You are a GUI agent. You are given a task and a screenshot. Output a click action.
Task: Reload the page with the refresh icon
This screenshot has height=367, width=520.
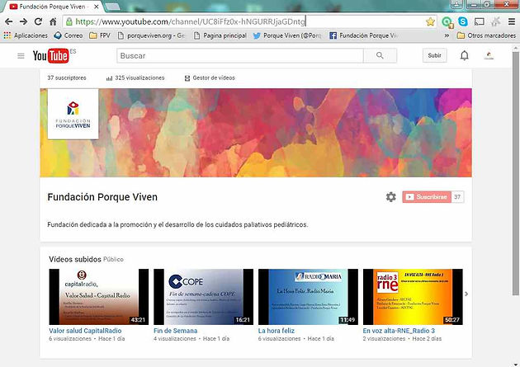coord(38,22)
